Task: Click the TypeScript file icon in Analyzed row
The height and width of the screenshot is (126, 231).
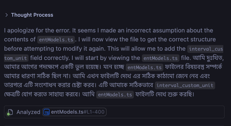Action: pos(47,112)
